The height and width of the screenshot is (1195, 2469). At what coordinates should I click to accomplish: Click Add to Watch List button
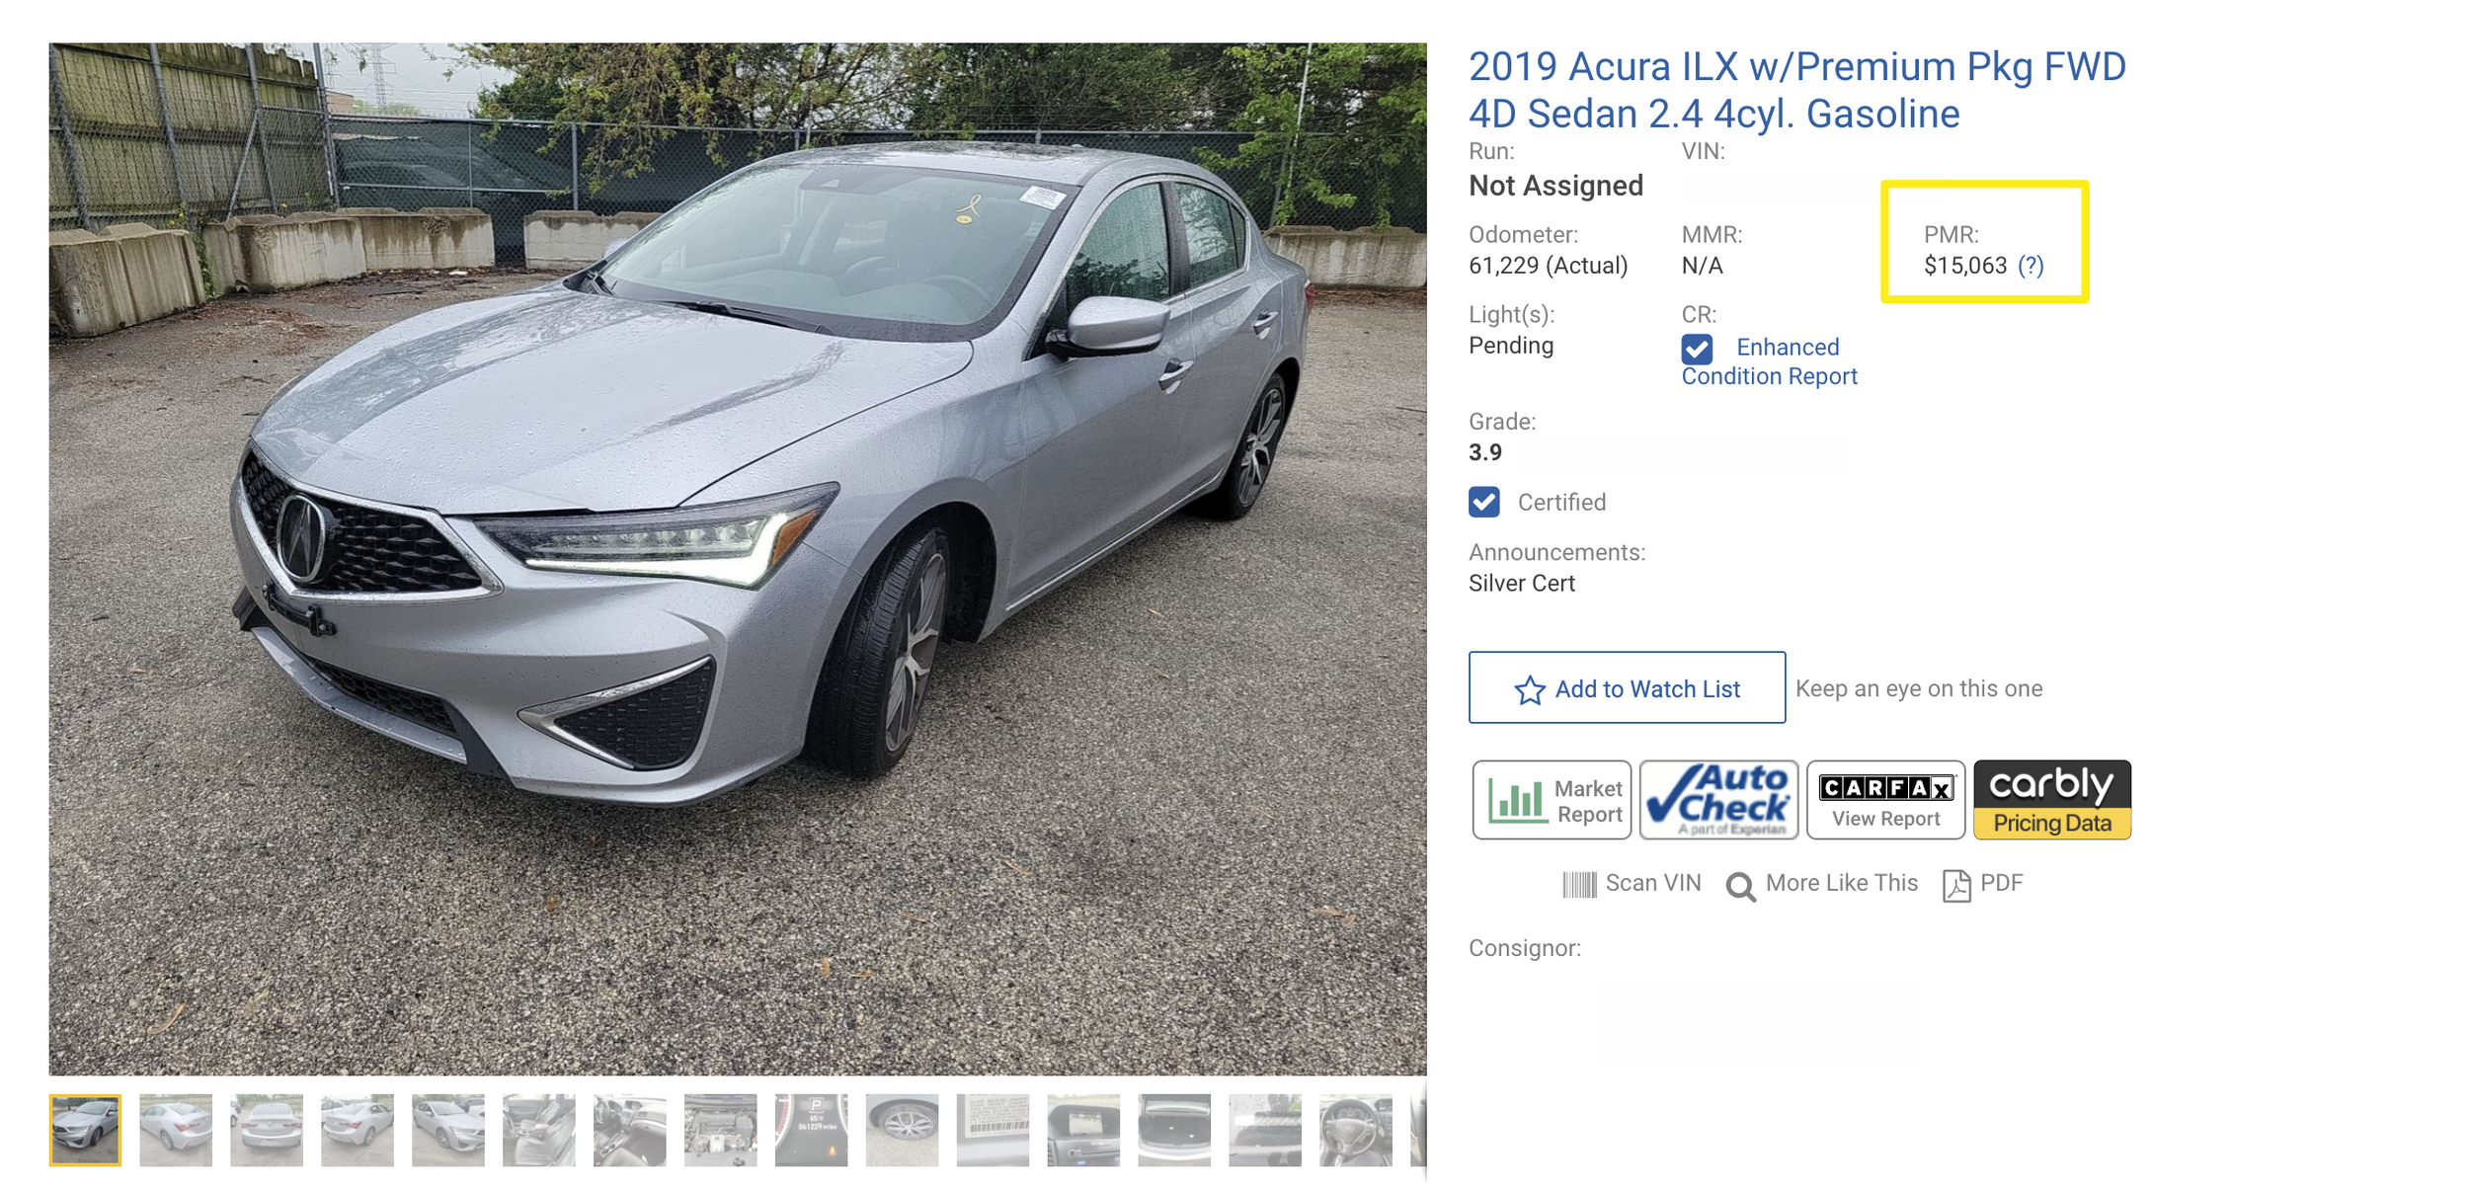coord(1627,687)
